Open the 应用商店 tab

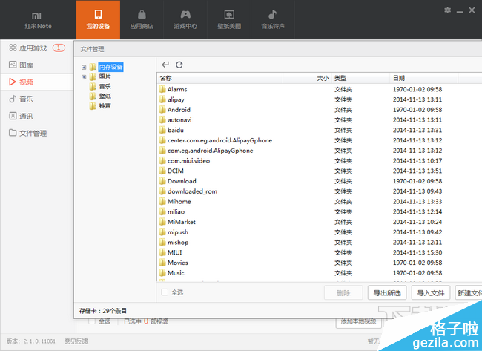142,20
